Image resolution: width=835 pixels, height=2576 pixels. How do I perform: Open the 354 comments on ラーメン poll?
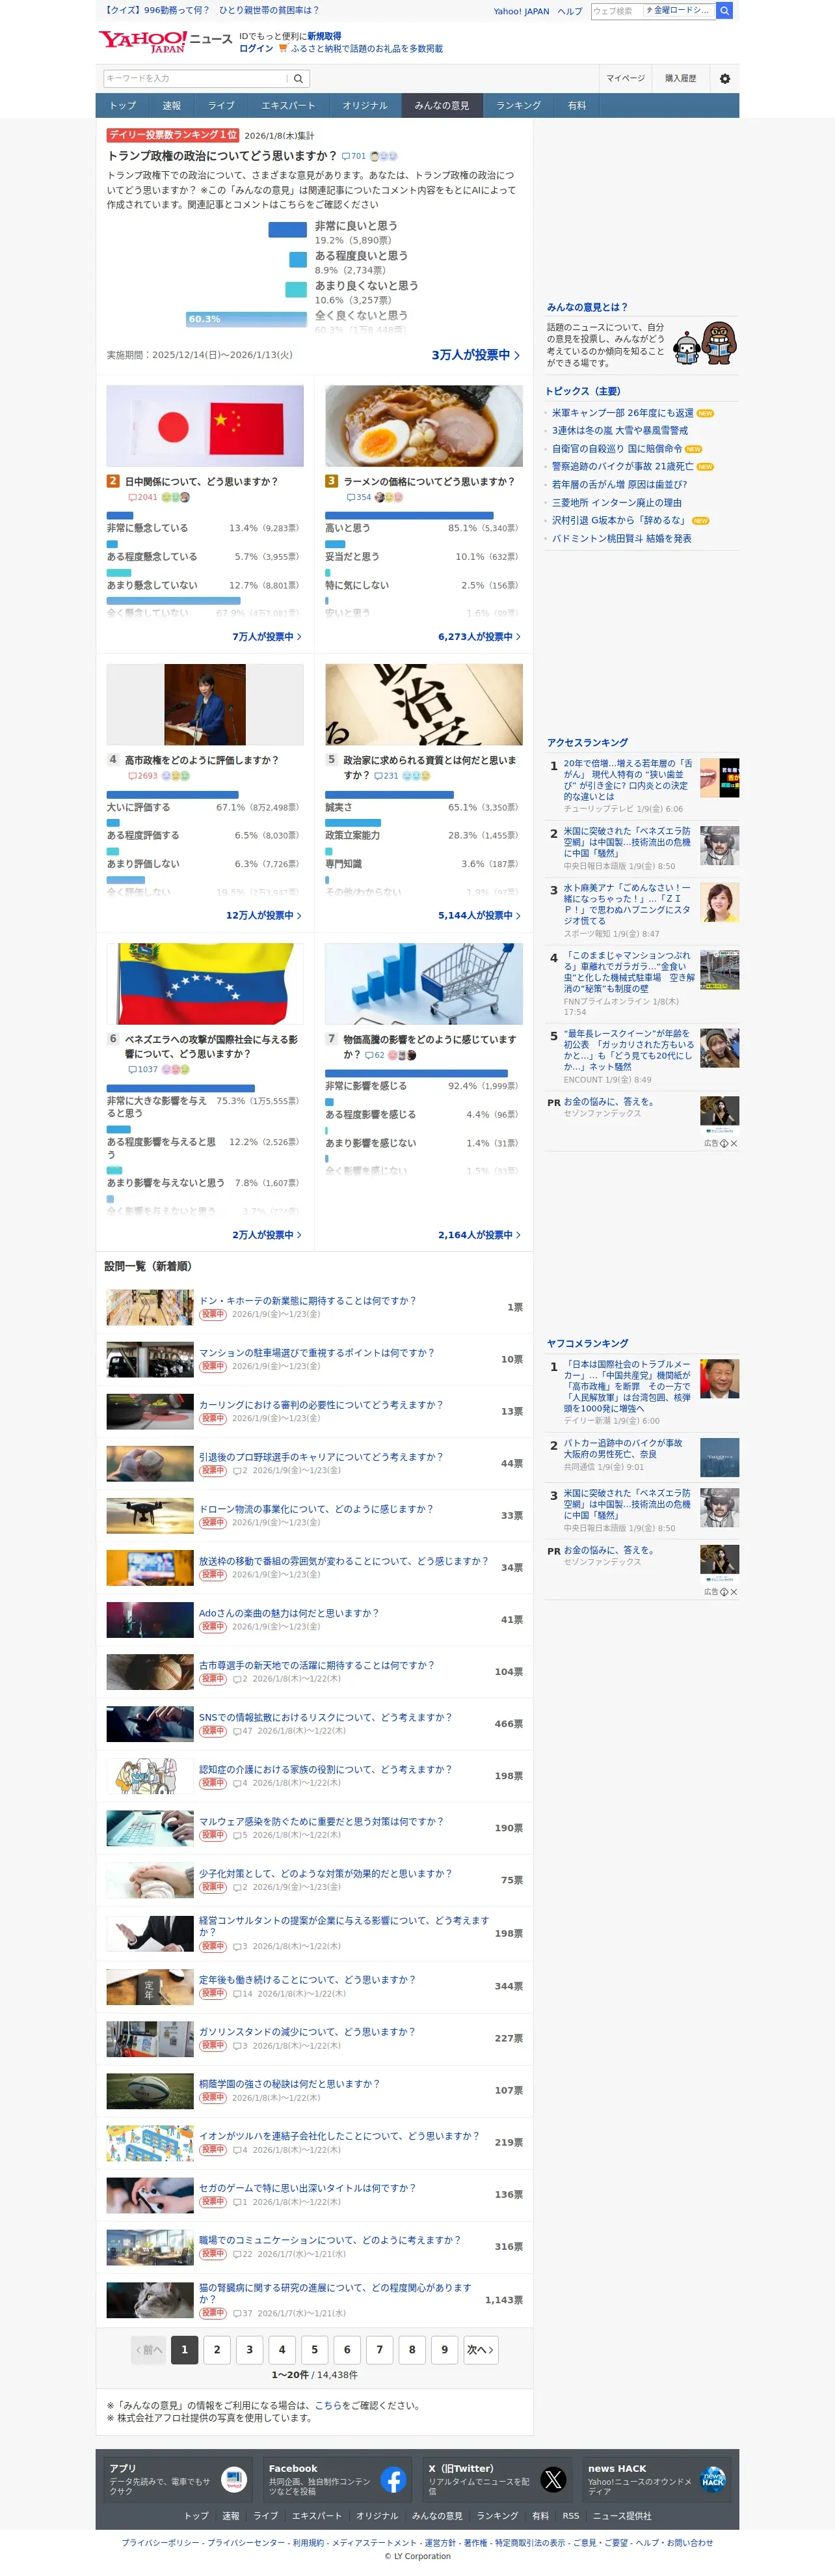click(358, 497)
